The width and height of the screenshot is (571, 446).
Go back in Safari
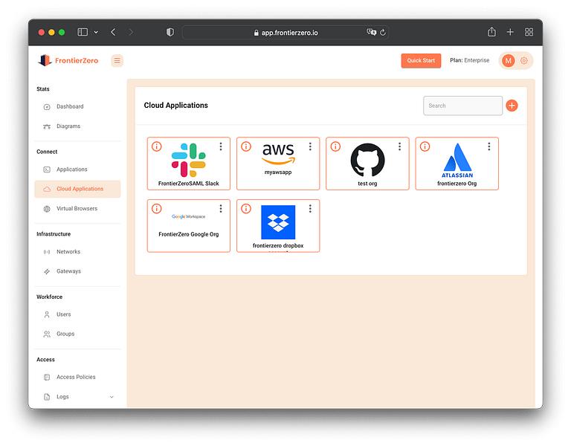[113, 33]
